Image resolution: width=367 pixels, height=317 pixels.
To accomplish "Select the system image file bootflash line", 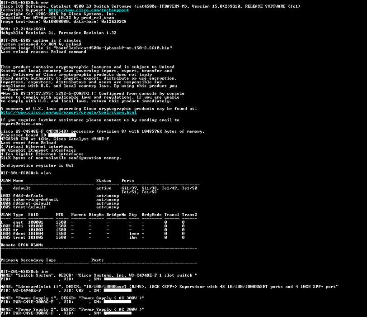I will 86,48.
